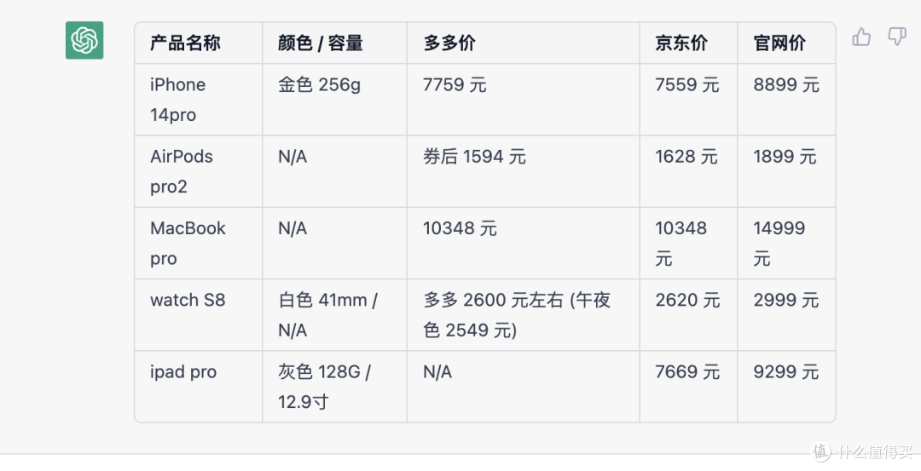Click the thumbs up icon

861,37
